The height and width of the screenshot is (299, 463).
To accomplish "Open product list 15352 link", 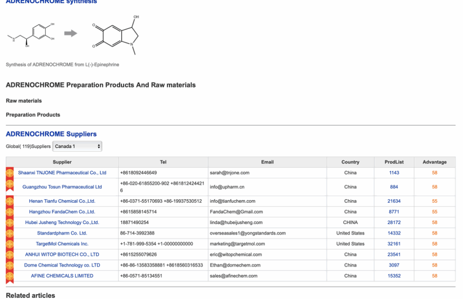I will point(394,276).
